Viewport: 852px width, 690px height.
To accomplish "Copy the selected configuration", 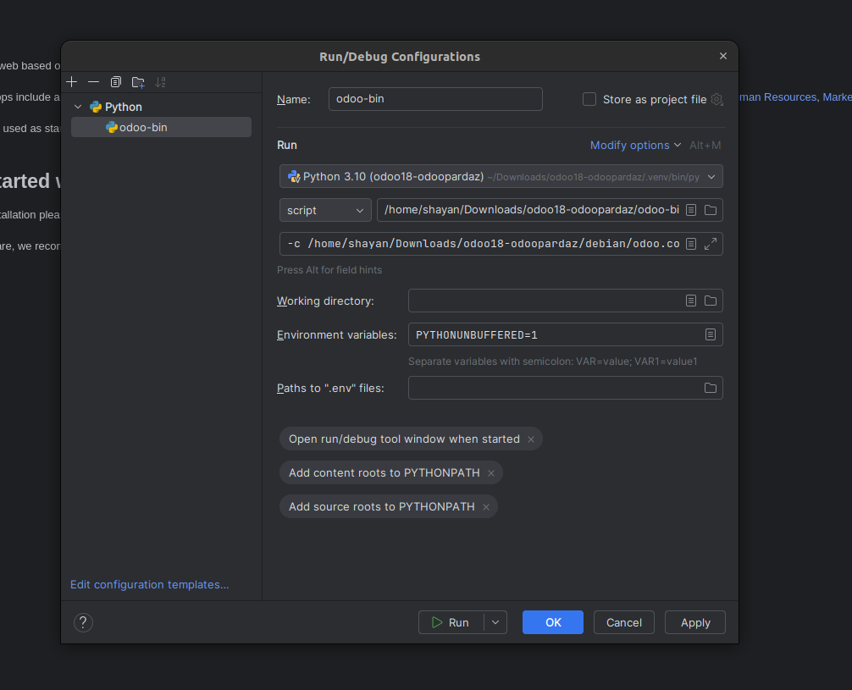I will click(116, 82).
